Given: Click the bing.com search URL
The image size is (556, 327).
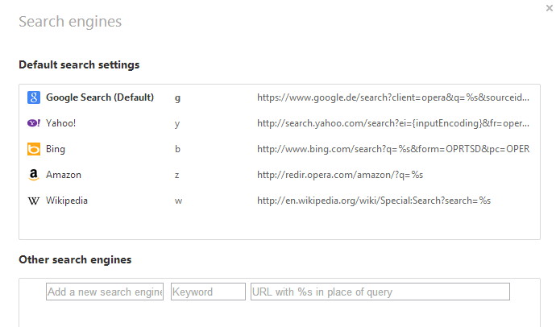Looking at the screenshot, I should (393, 149).
